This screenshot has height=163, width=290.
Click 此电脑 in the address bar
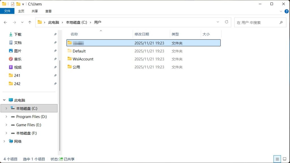[x=54, y=22]
